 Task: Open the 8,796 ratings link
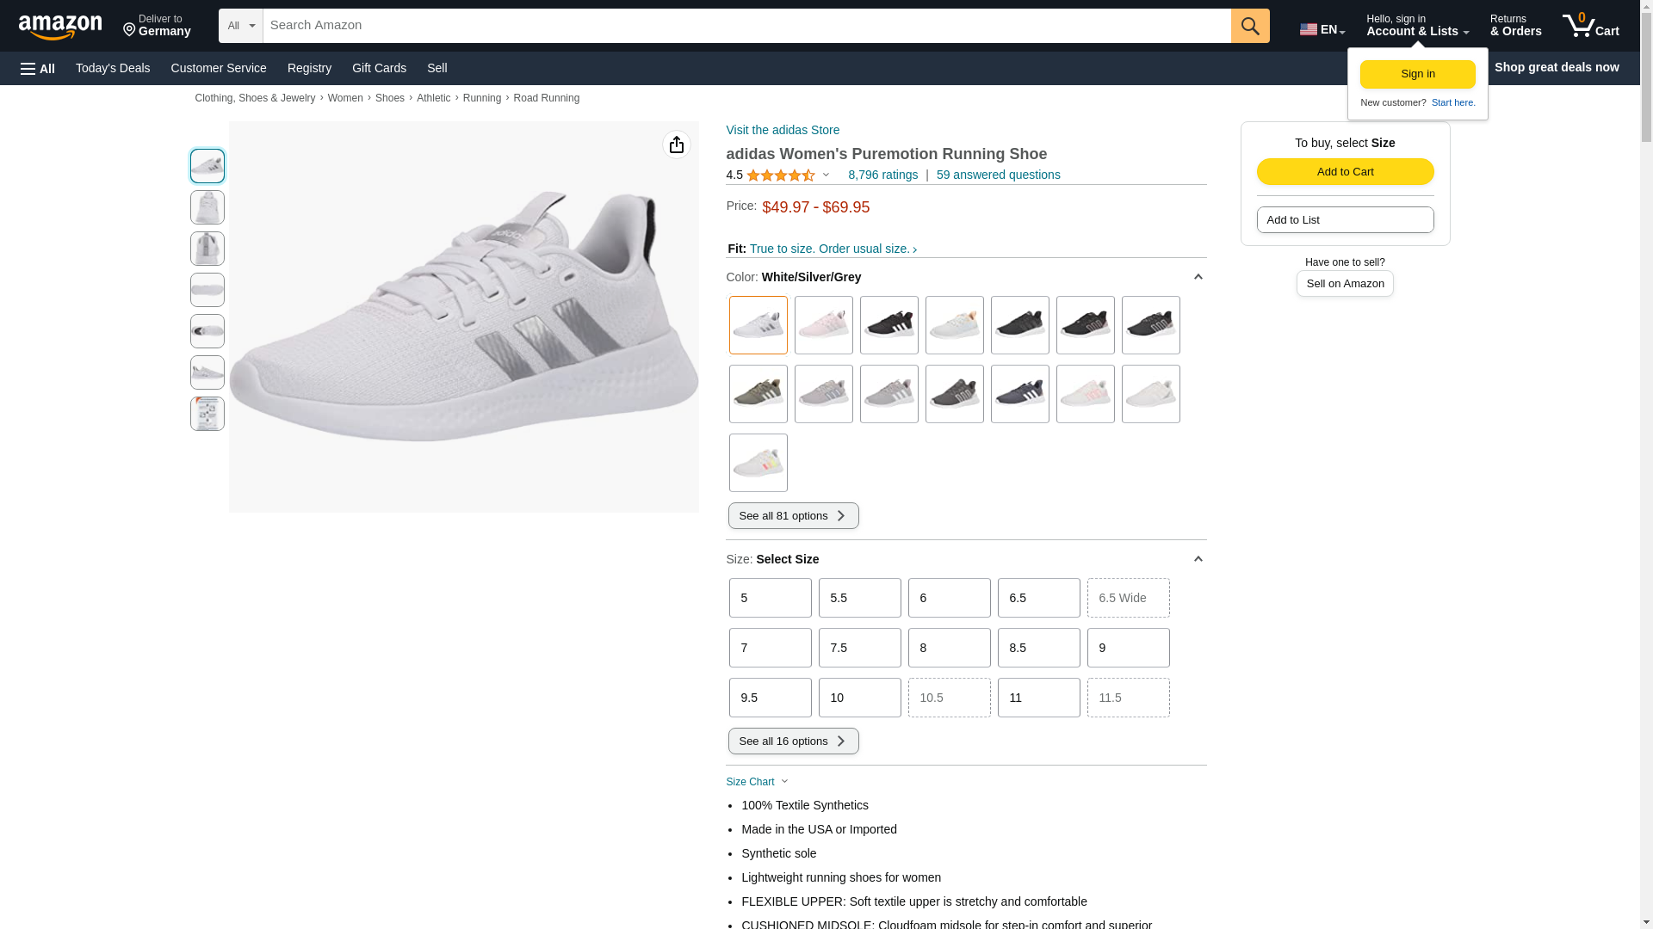[x=882, y=175]
